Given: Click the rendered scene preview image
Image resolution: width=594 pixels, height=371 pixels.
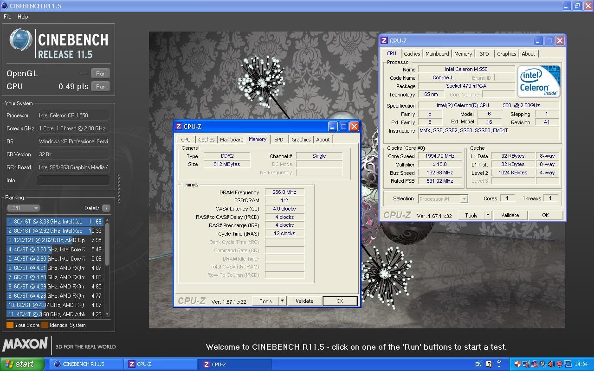Looking at the screenshot, I should tap(356, 180).
